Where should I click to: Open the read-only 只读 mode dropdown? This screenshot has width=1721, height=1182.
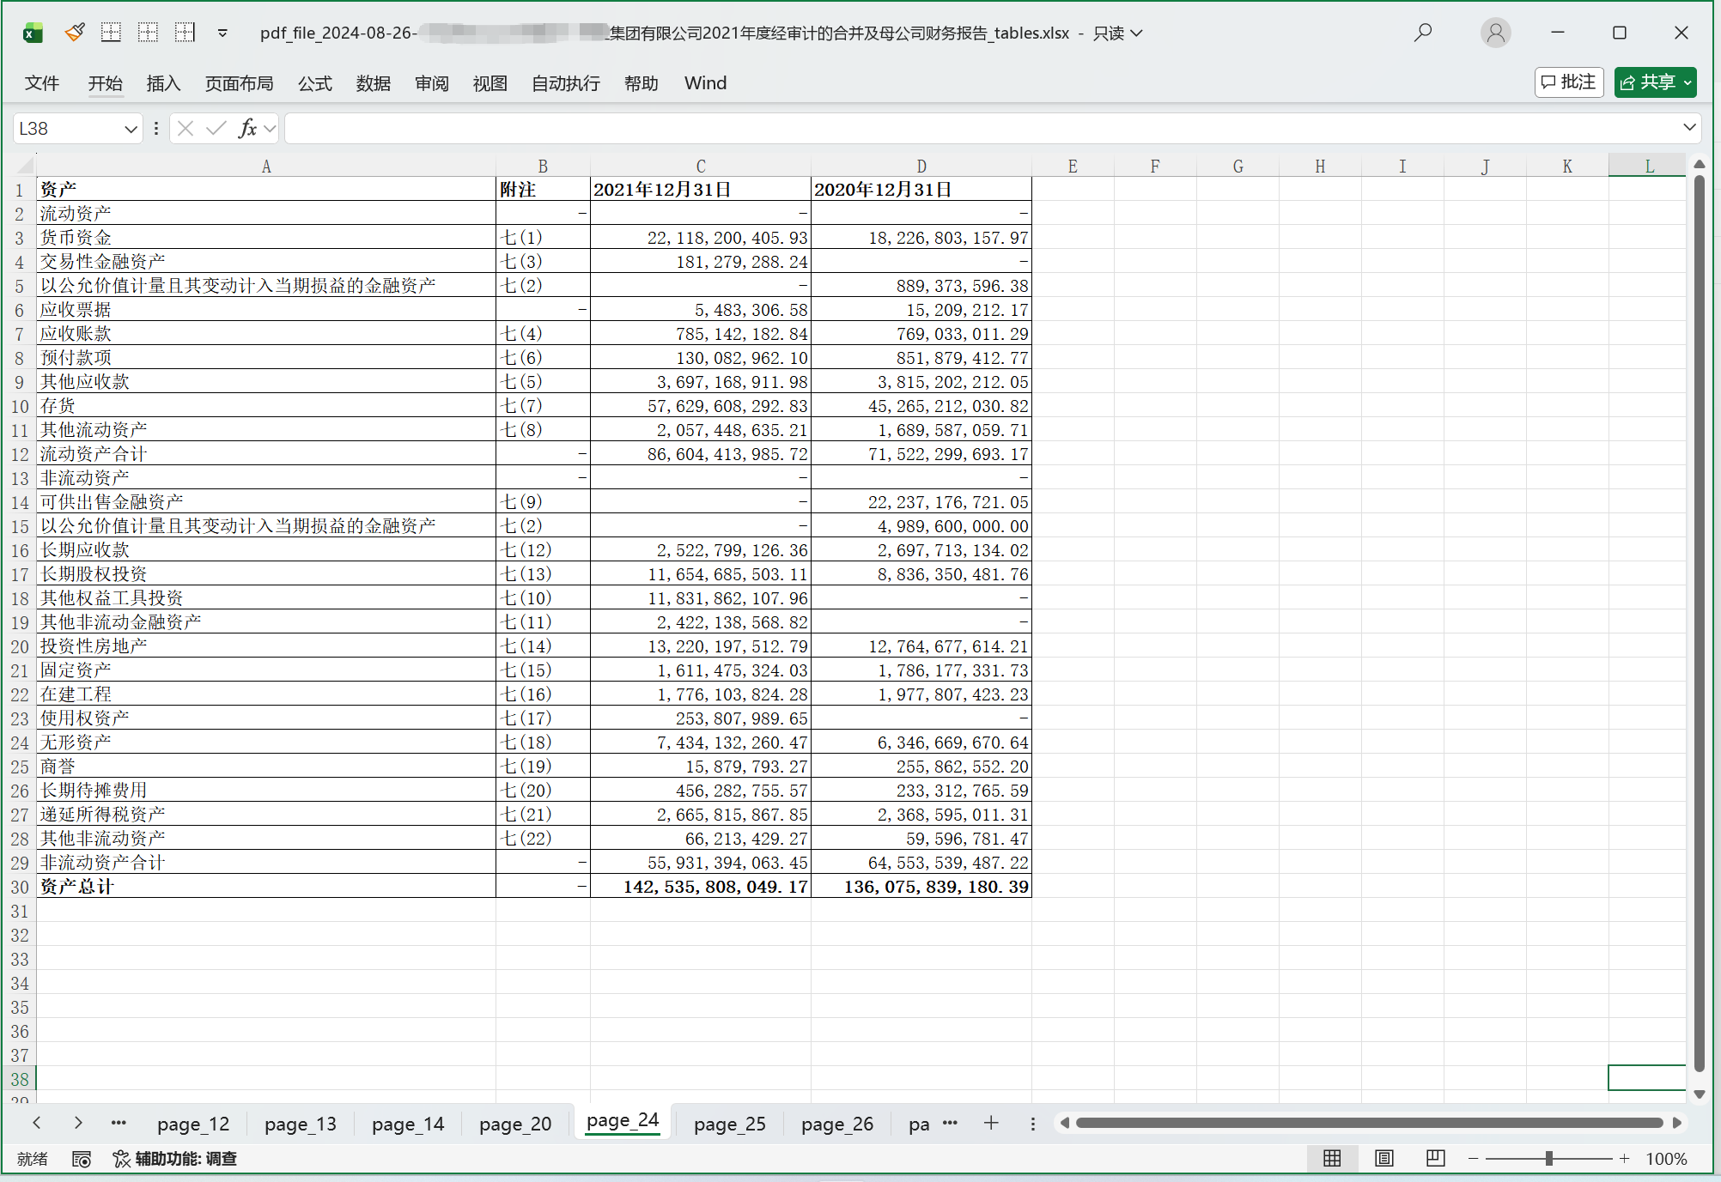point(1118,33)
